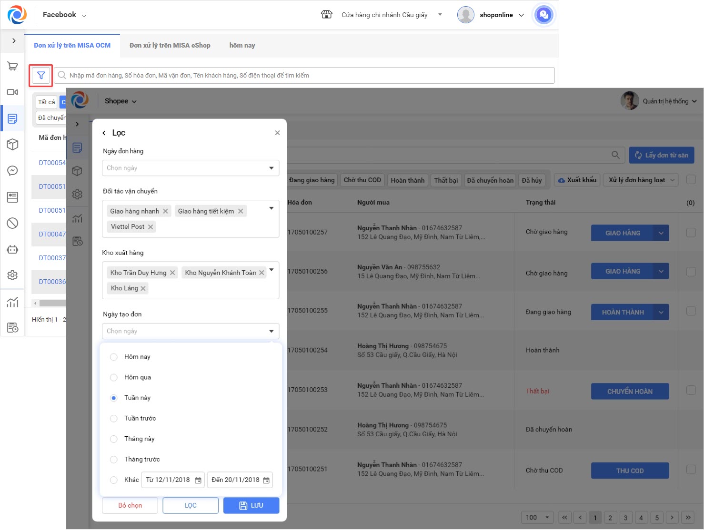Open the product box sidebar icon
Image resolution: width=704 pixels, height=530 pixels.
pyautogui.click(x=13, y=144)
